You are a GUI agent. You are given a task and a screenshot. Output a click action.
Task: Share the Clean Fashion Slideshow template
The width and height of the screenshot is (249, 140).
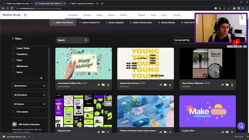coord(223,85)
